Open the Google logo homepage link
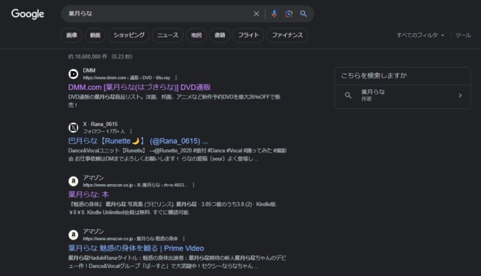This screenshot has height=276, width=481. coord(28,14)
